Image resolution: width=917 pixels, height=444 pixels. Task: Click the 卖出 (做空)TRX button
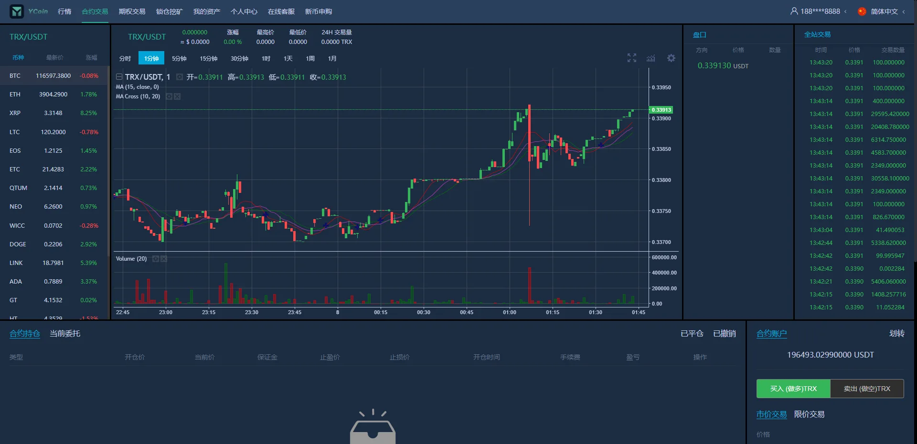(867, 389)
